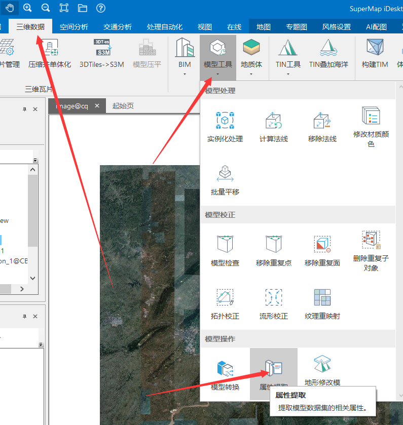Open the AI配图 ribbon tab
This screenshot has height=425, width=403.
coord(376,26)
